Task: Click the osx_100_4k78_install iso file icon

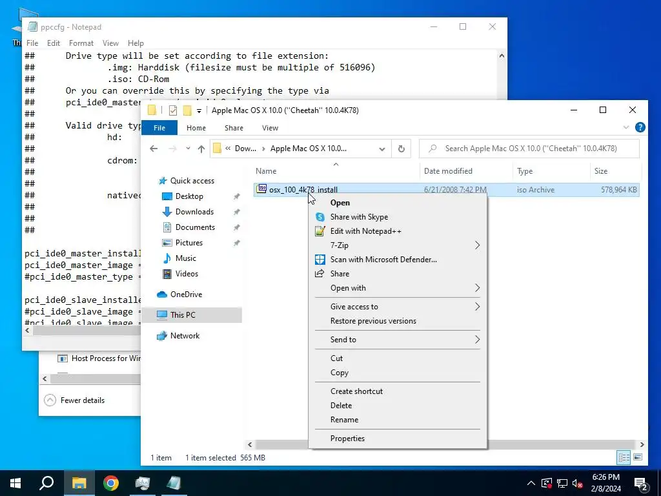Action: coord(262,189)
